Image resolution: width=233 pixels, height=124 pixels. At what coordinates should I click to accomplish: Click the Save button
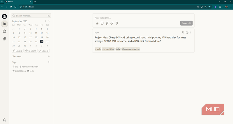point(186,23)
